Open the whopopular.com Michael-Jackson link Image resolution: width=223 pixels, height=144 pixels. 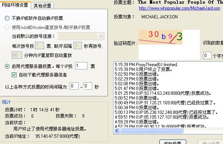tap(180, 8)
